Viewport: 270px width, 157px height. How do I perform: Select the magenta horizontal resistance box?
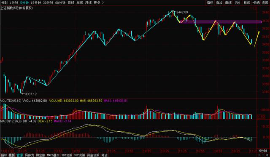[x=221, y=22]
